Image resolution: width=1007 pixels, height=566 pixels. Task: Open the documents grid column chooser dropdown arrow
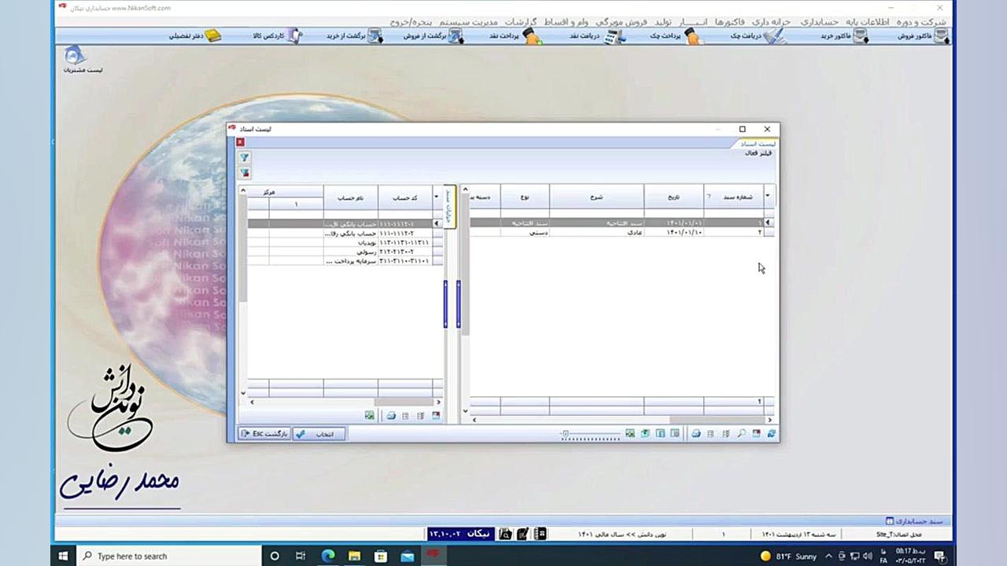pyautogui.click(x=769, y=197)
